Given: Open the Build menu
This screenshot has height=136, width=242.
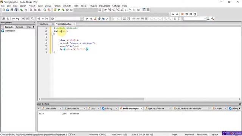Looking at the screenshot, I should point(40,6).
